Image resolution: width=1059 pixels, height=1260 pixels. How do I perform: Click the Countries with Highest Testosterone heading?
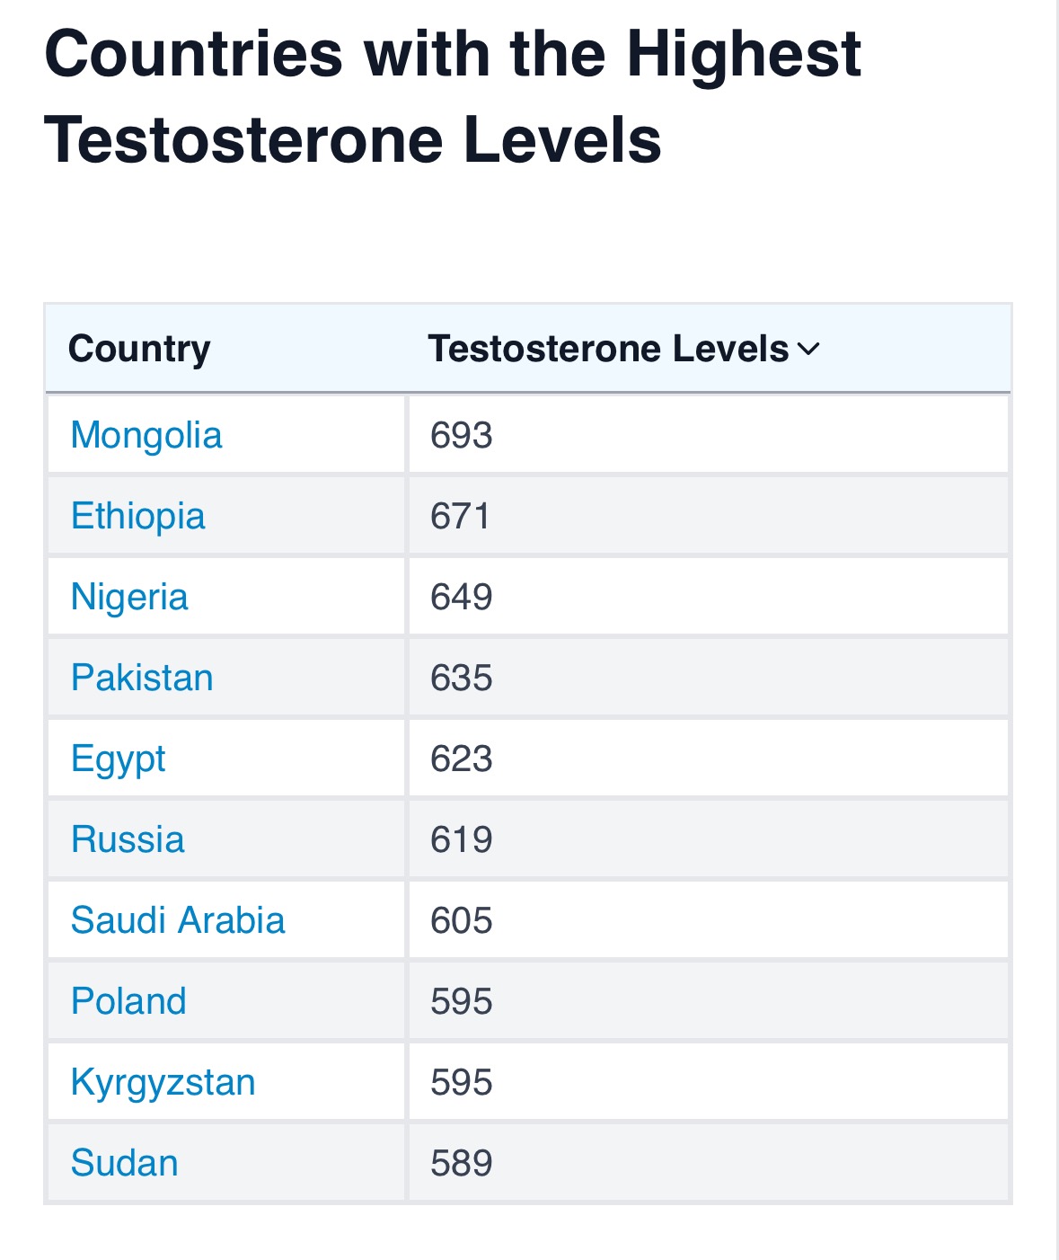[453, 97]
